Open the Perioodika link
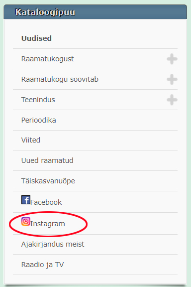Viewport: 191px width, 287px height. (39, 120)
